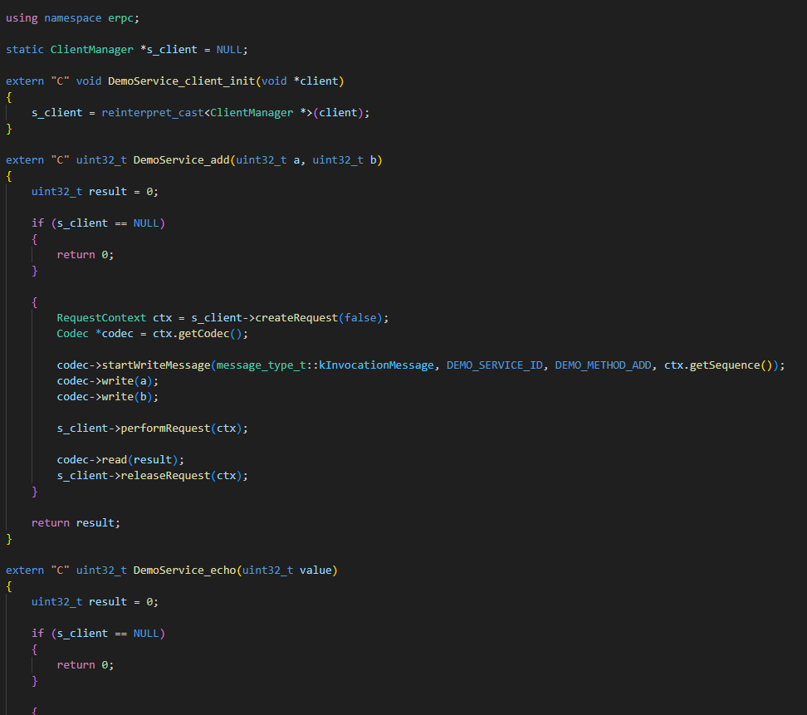Click the "DemoService_add" function name
The width and height of the screenshot is (807, 715).
(181, 160)
